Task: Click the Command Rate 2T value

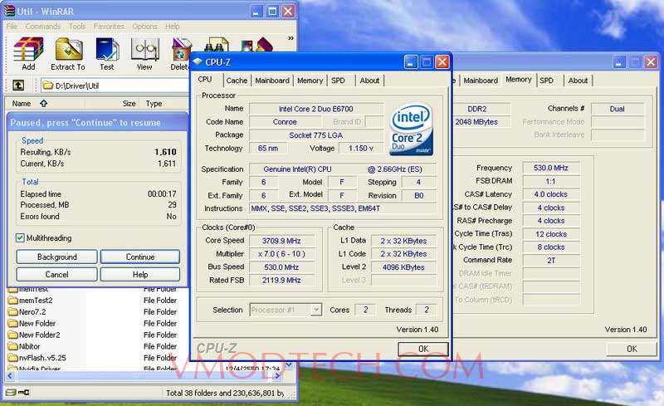Action: [x=550, y=260]
